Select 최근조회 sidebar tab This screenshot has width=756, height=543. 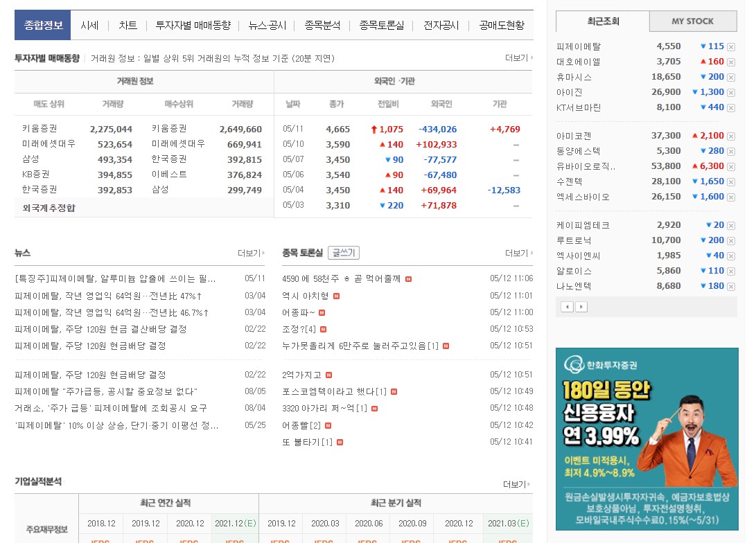coord(603,21)
